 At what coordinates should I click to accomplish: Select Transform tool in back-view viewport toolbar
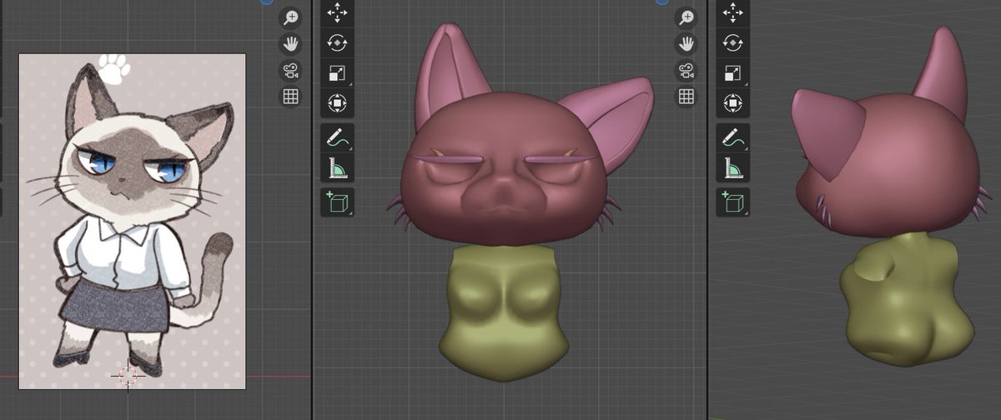[732, 102]
